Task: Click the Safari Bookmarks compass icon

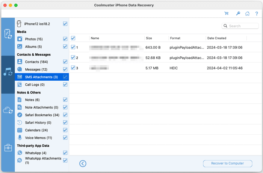Action: [x=20, y=115]
